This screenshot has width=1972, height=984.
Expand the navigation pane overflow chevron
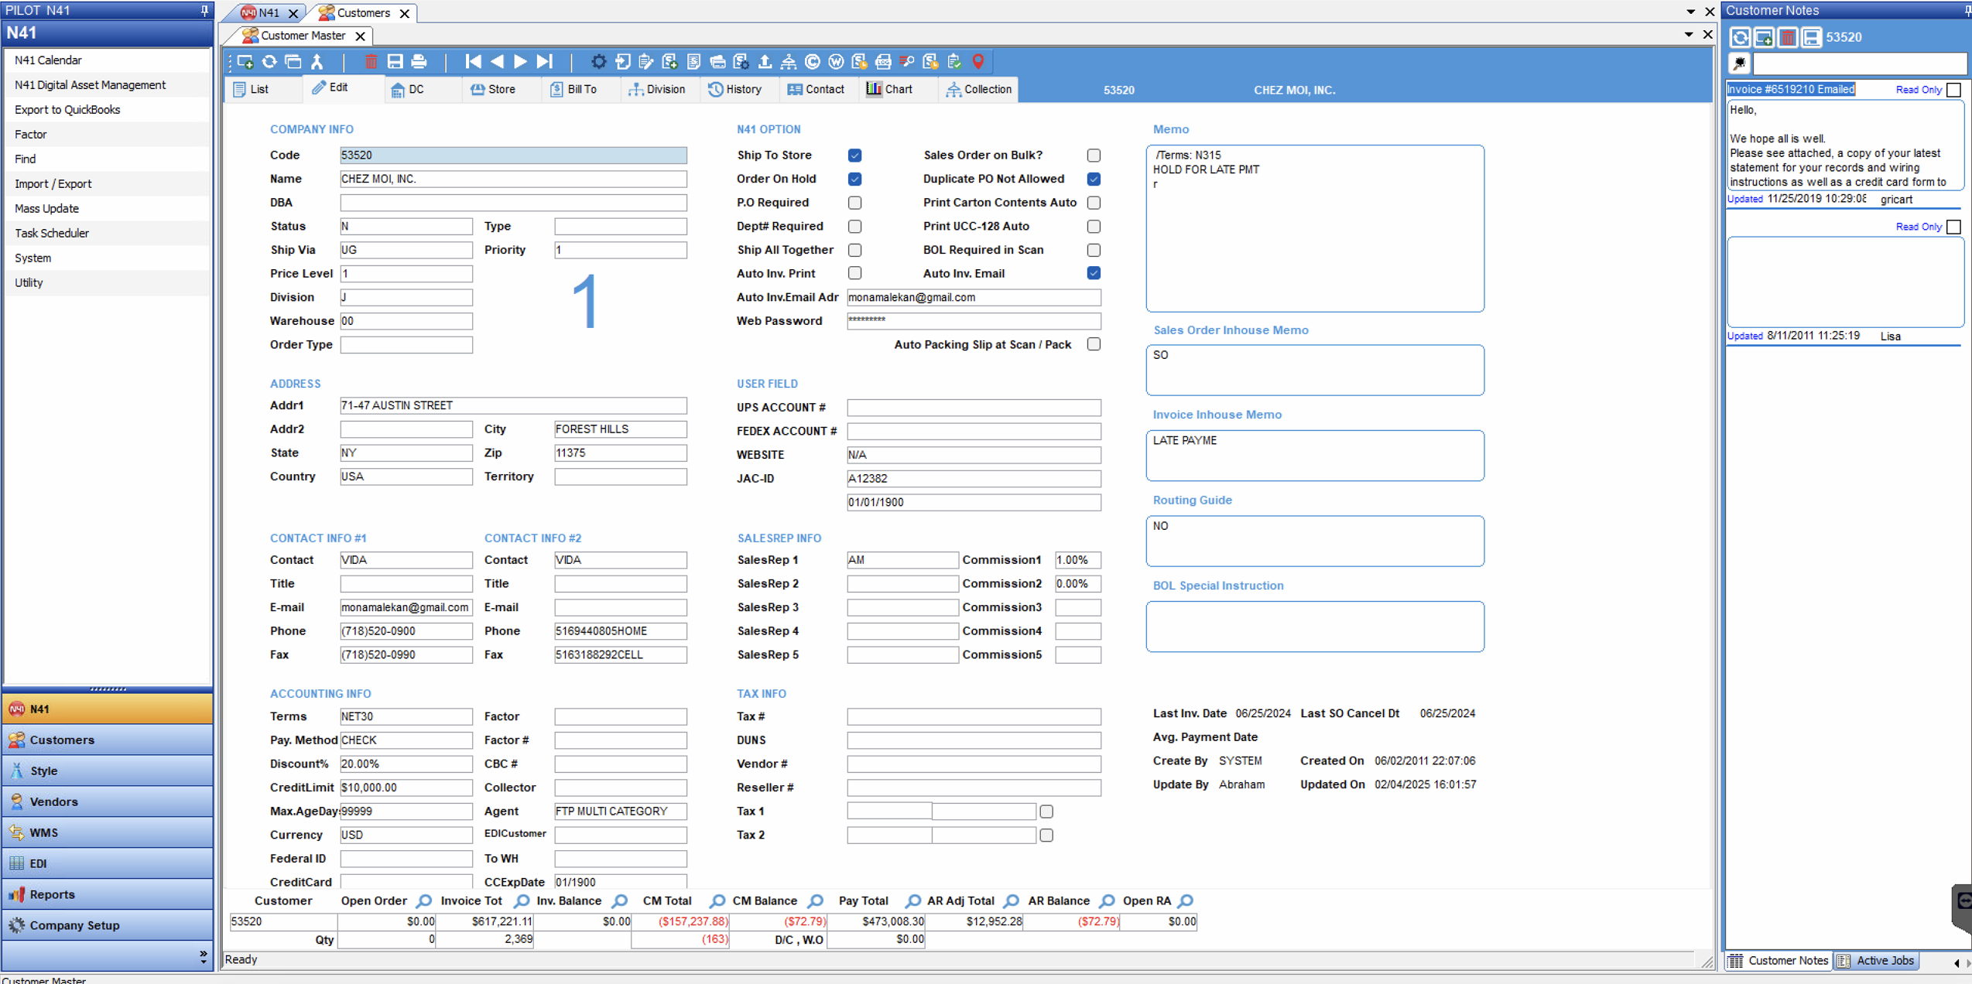coord(203,956)
